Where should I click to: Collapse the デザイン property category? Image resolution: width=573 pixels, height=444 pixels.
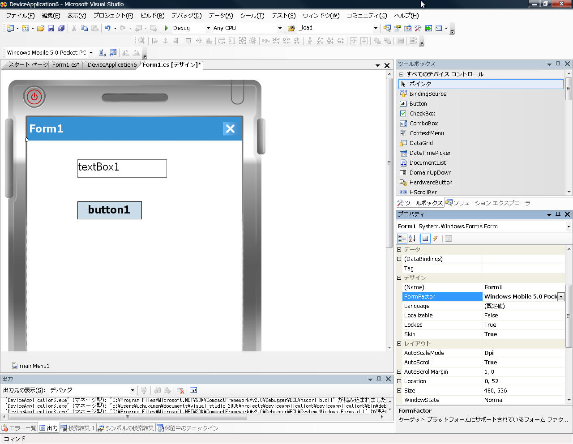coord(399,278)
